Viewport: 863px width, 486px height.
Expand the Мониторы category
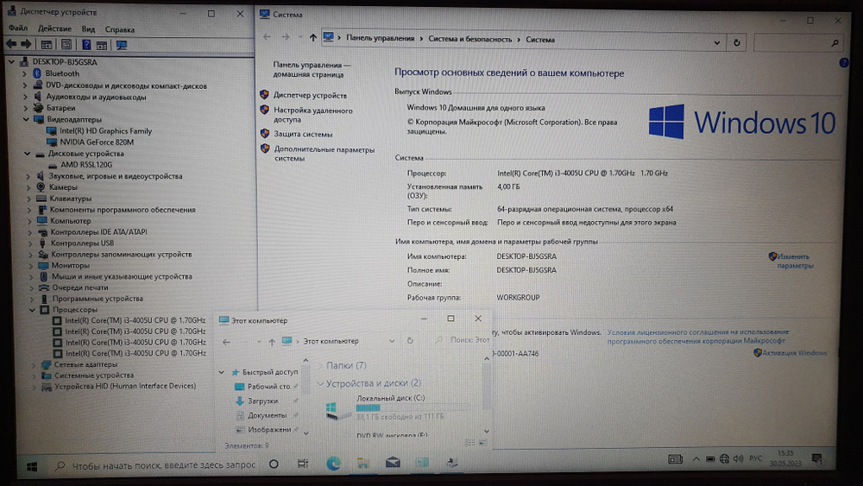[x=31, y=265]
